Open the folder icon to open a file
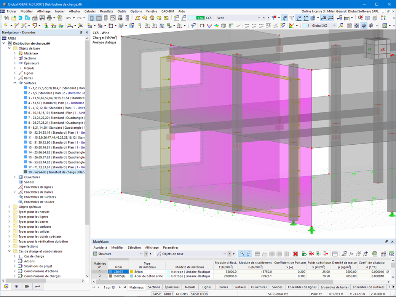 [x=13, y=18]
